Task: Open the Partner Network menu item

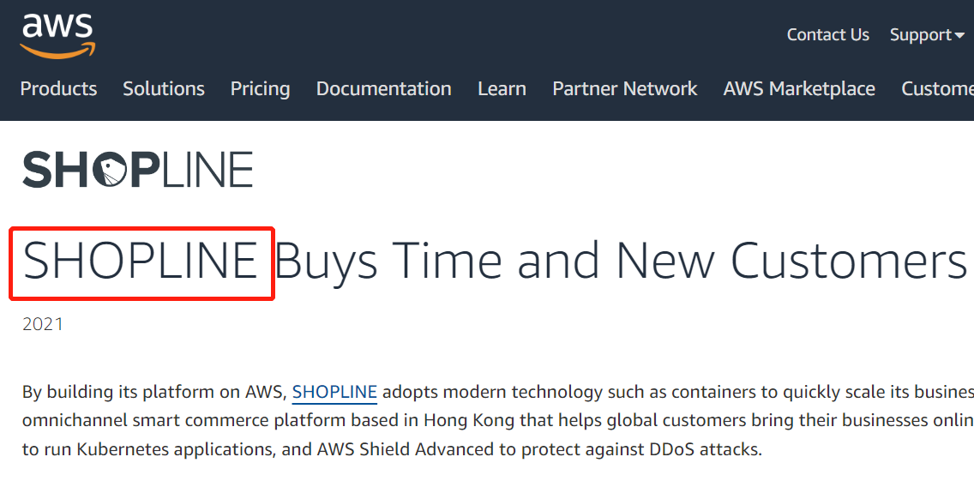Action: coord(624,89)
